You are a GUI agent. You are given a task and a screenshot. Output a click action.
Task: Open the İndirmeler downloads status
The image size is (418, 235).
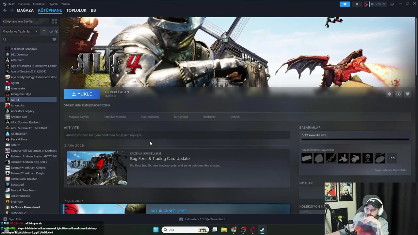(202, 219)
